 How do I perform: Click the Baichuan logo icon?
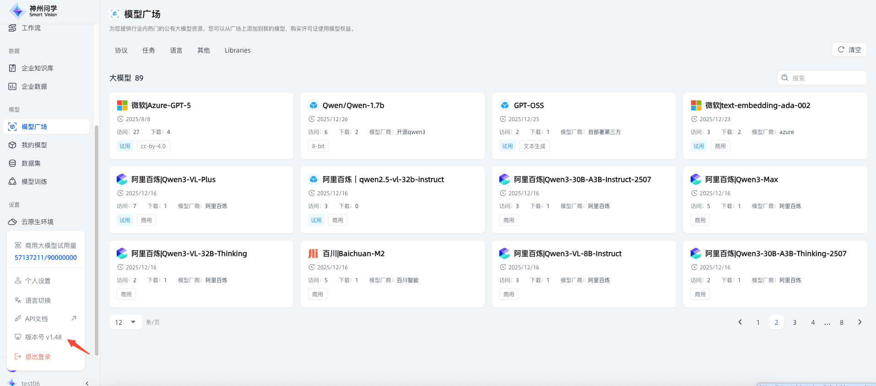pos(314,253)
